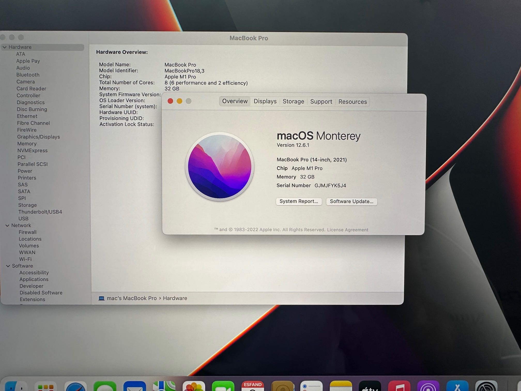Click the MacBookPro18,3 model identifier value
Image resolution: width=521 pixels, height=391 pixels.
pyautogui.click(x=184, y=71)
